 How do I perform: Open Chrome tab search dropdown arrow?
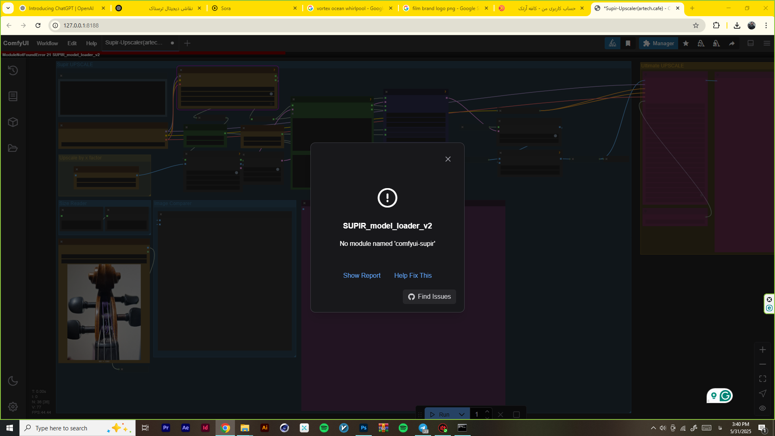8,8
